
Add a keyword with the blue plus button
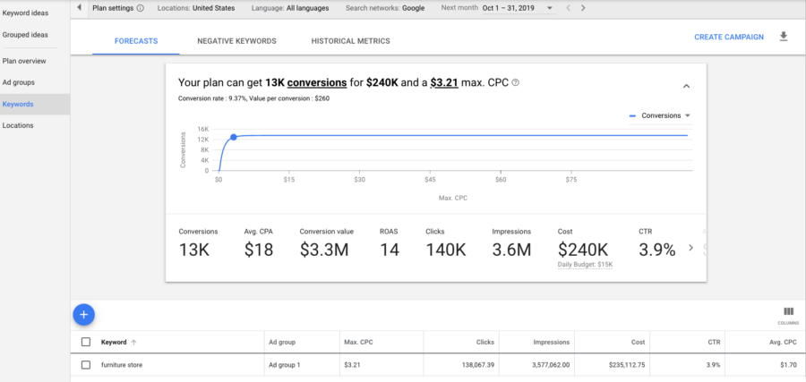coord(84,315)
